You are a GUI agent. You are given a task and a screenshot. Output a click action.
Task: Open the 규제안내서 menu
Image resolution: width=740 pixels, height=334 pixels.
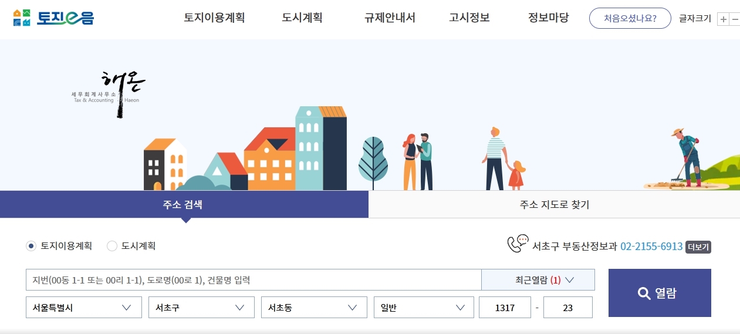390,18
